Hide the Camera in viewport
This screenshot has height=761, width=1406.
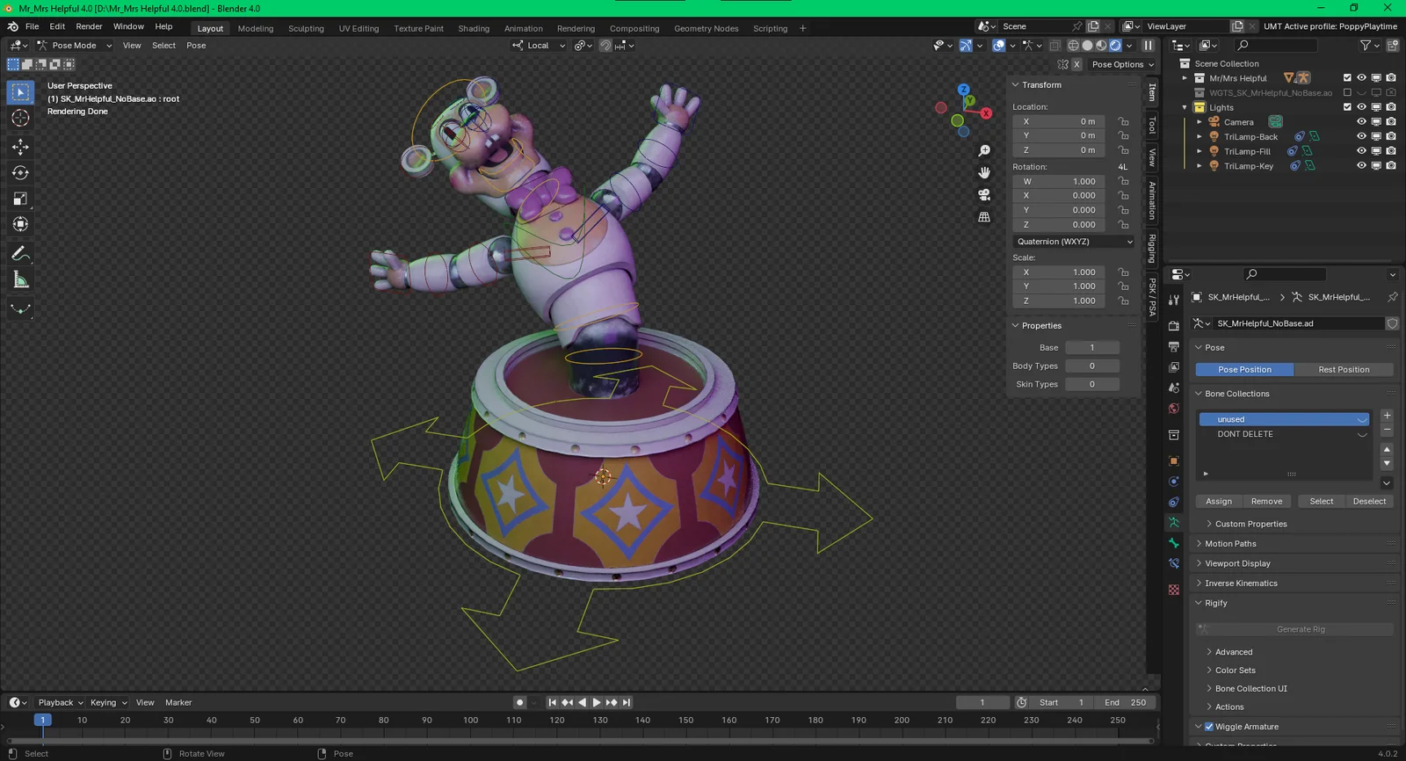pos(1361,122)
